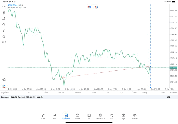Screen dimensions: 178x124
Task: Open the ประวัติ history tab
Action: click(77, 116)
